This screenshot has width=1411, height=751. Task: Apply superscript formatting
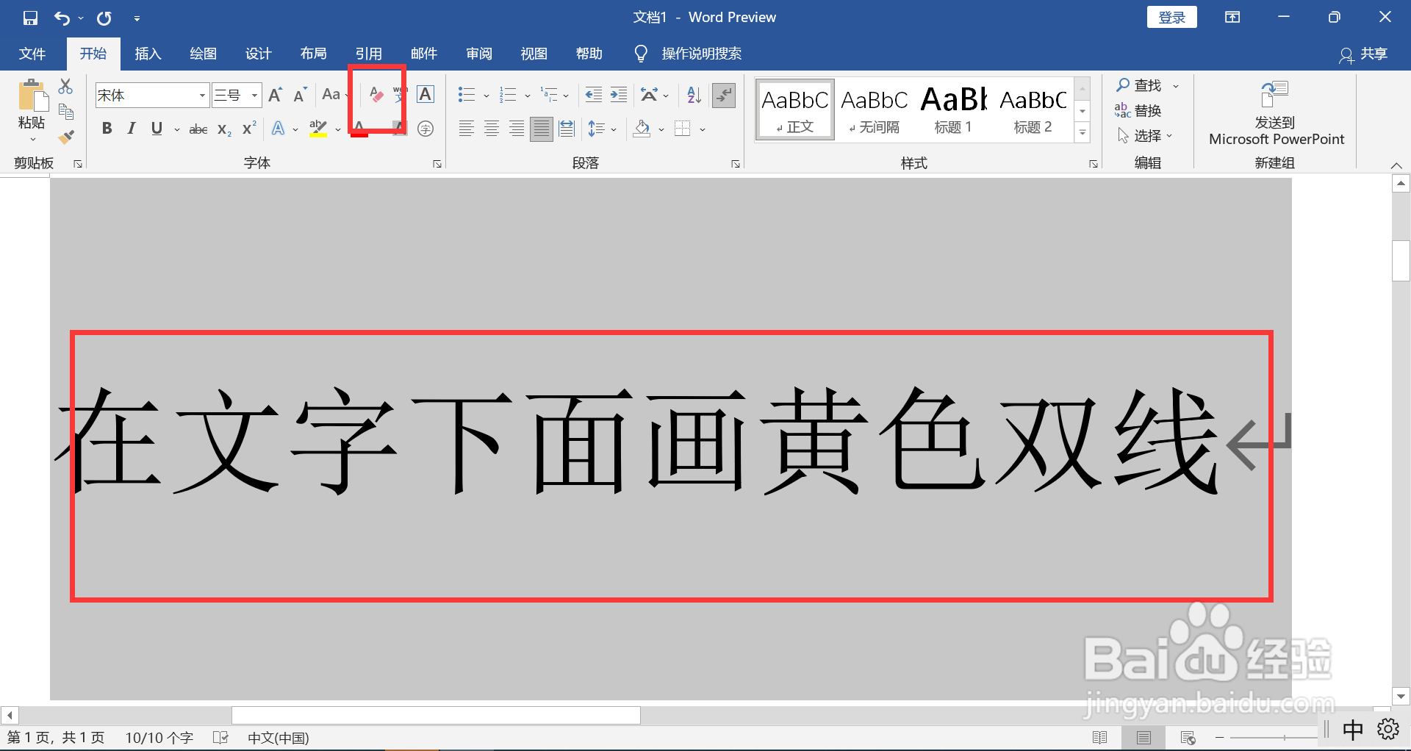[x=249, y=128]
